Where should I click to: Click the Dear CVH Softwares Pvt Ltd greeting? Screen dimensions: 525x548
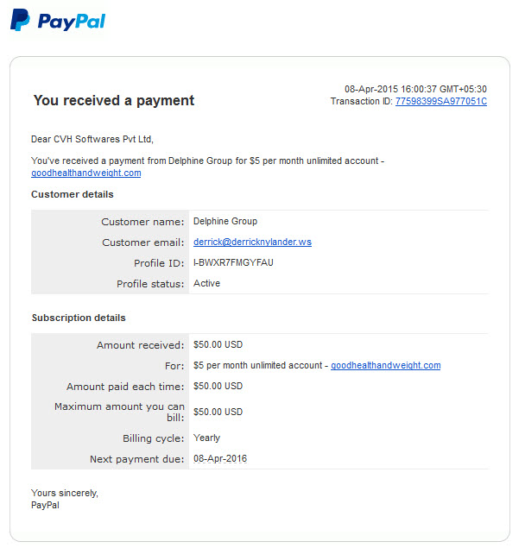coord(92,140)
